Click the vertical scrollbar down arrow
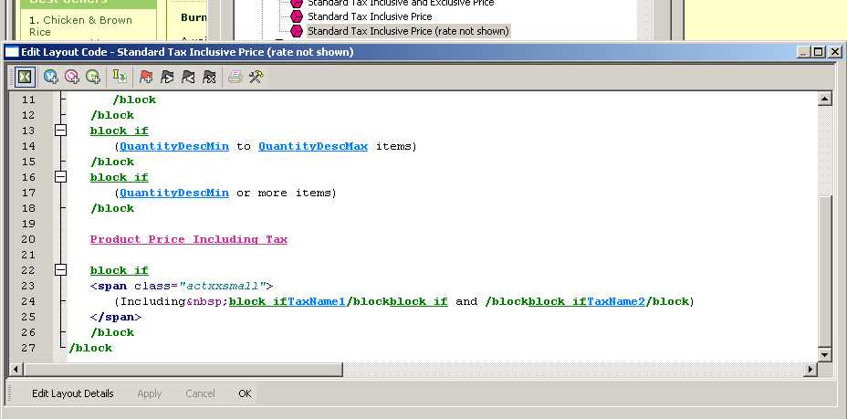 click(825, 354)
